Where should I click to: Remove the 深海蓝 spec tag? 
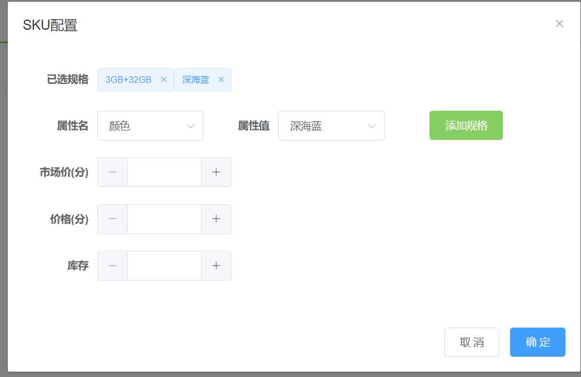[221, 79]
